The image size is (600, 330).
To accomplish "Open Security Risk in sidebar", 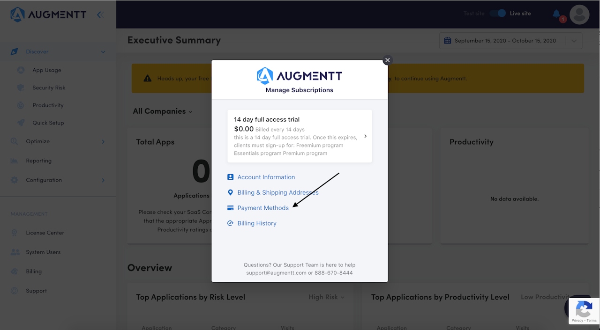I will click(x=49, y=88).
